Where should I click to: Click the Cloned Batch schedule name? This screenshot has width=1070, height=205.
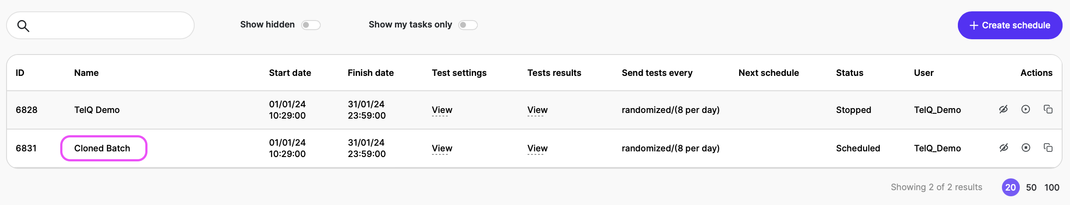coord(102,148)
